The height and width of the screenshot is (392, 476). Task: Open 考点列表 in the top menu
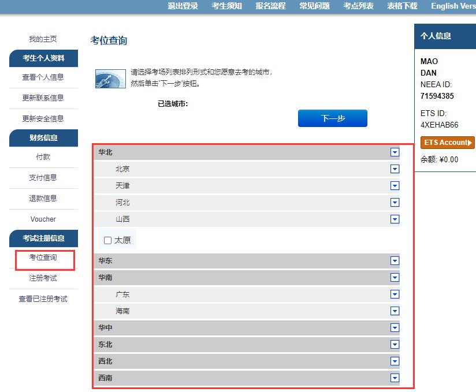click(358, 6)
